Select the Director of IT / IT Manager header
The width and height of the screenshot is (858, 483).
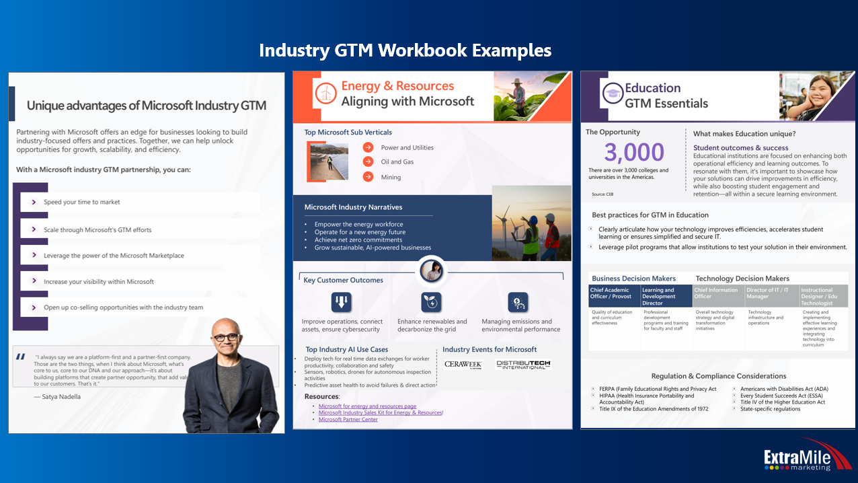tap(771, 296)
